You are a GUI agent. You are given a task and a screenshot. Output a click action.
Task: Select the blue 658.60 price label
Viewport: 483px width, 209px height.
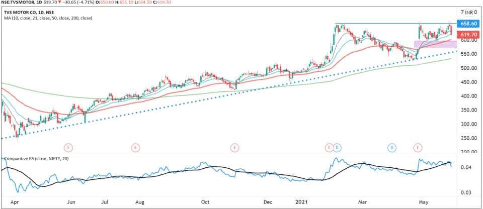pyautogui.click(x=469, y=24)
